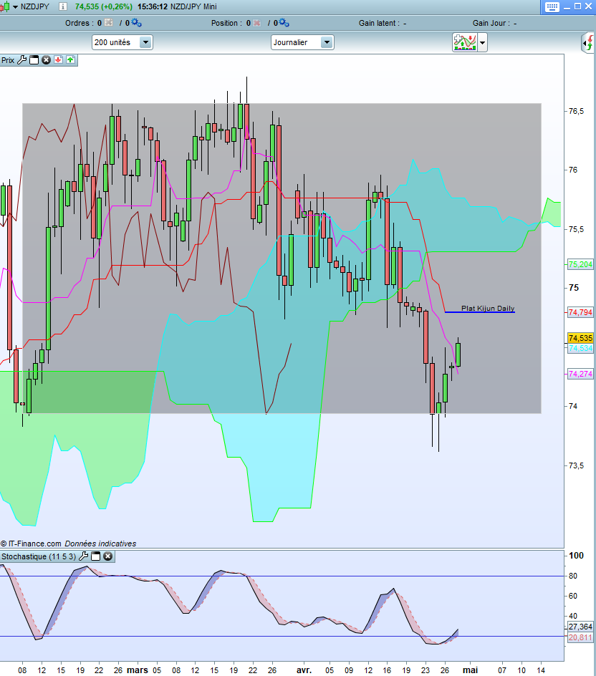This screenshot has width=596, height=676.
Task: Click the green up arrow in Prix panel
Action: pos(70,60)
